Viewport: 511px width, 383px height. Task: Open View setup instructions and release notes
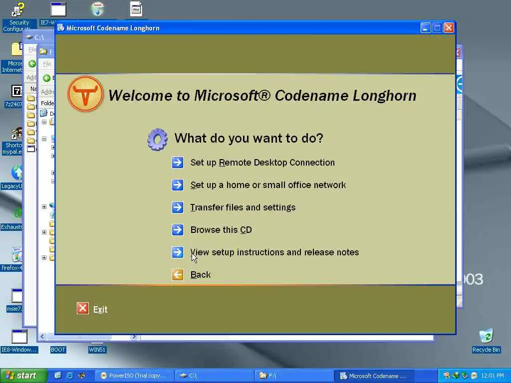274,252
